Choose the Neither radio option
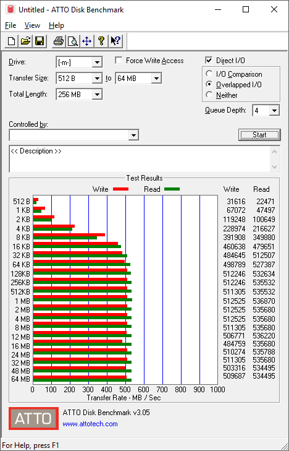This screenshot has width=289, height=451. click(x=209, y=95)
